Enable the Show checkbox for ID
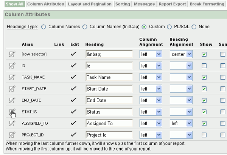The width and height of the screenshot is (227, 155). pyautogui.click(x=204, y=66)
